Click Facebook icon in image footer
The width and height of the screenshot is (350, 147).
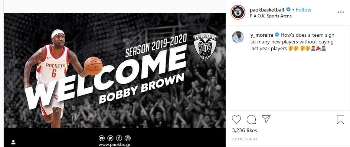point(119,138)
